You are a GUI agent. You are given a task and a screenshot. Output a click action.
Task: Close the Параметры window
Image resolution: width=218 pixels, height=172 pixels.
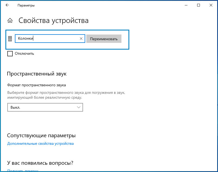tap(211, 5)
